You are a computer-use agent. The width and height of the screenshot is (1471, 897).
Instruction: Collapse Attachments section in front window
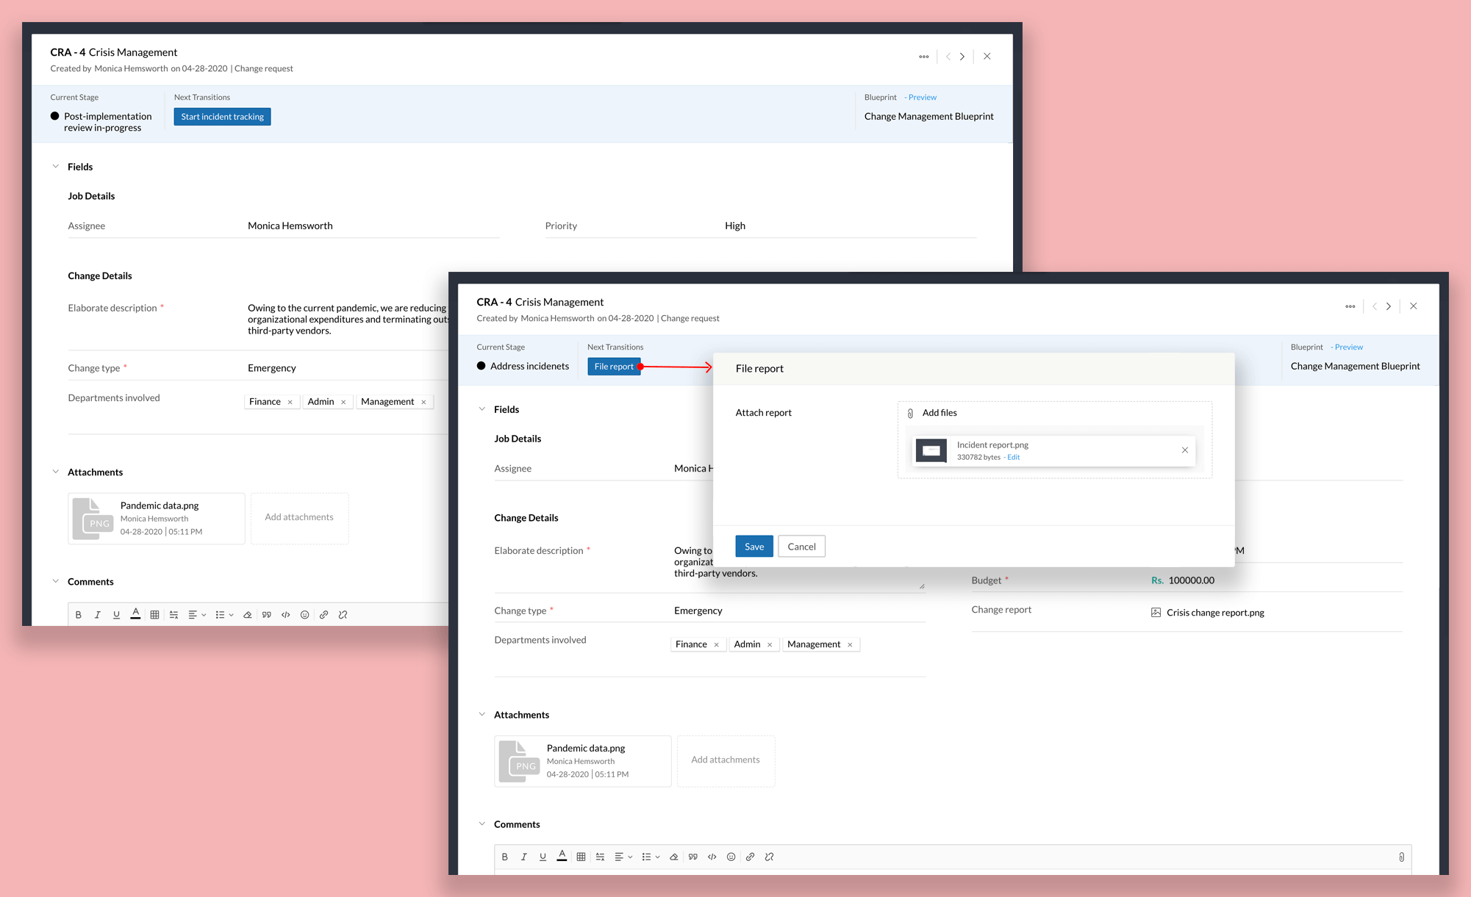tap(482, 714)
